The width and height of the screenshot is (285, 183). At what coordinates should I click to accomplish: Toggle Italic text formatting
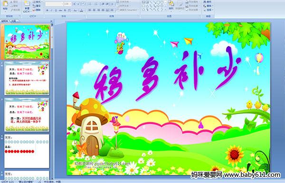point(51,10)
